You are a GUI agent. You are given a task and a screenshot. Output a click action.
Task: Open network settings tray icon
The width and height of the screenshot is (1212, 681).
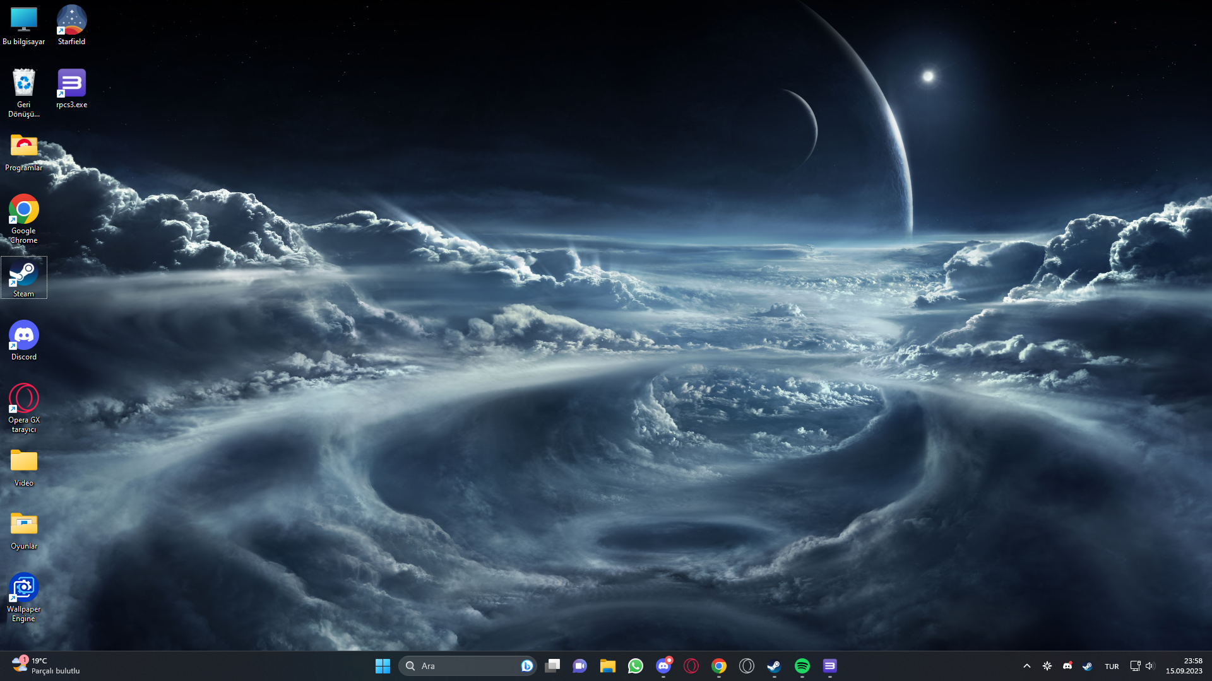(1135, 666)
